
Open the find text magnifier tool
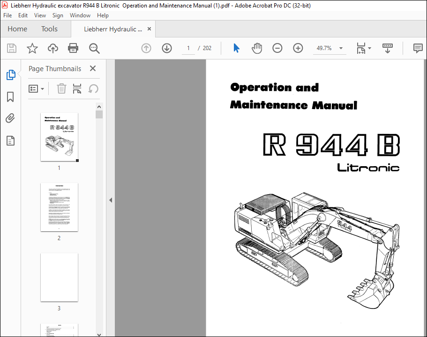point(94,48)
